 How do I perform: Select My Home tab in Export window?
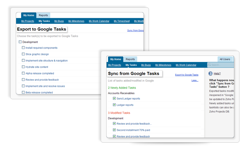click(29, 15)
